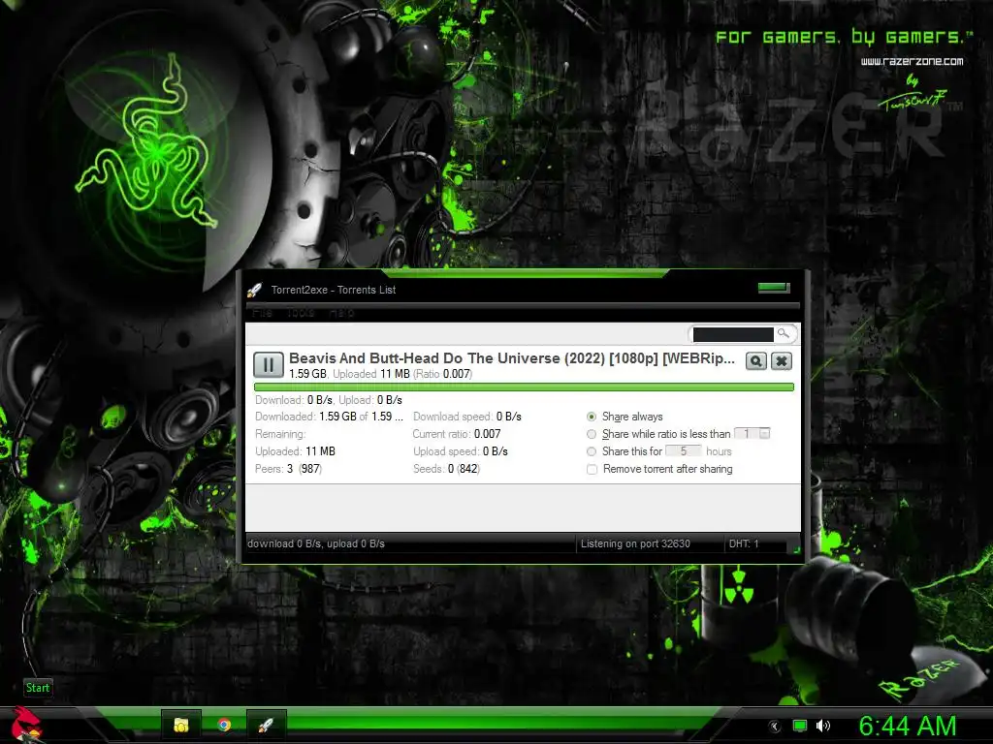Open the Tools menu

(x=301, y=313)
